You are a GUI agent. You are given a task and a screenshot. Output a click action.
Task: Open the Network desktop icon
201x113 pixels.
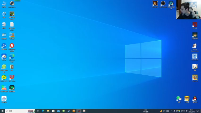pyautogui.click(x=4, y=15)
